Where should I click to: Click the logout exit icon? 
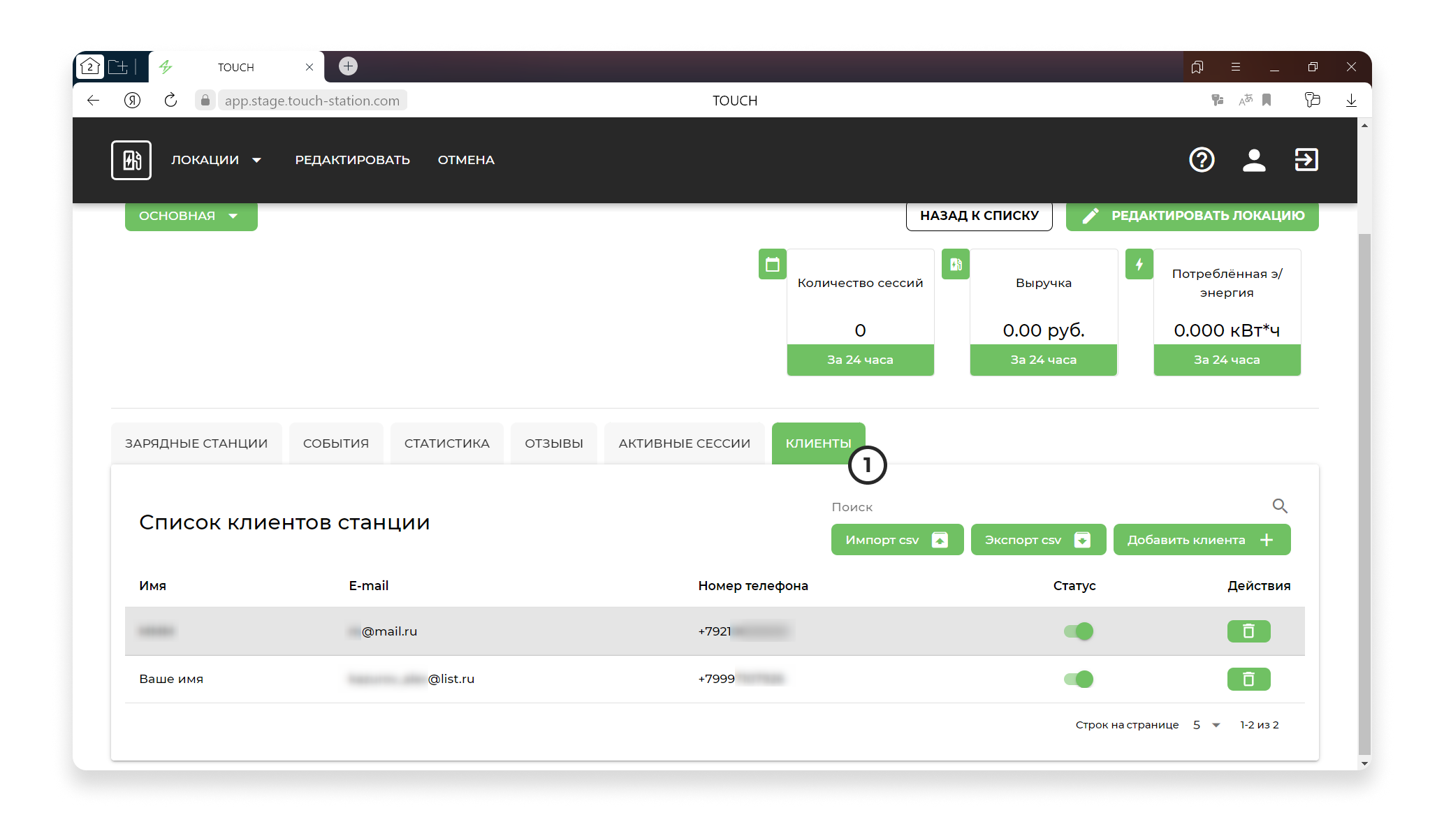(1306, 160)
